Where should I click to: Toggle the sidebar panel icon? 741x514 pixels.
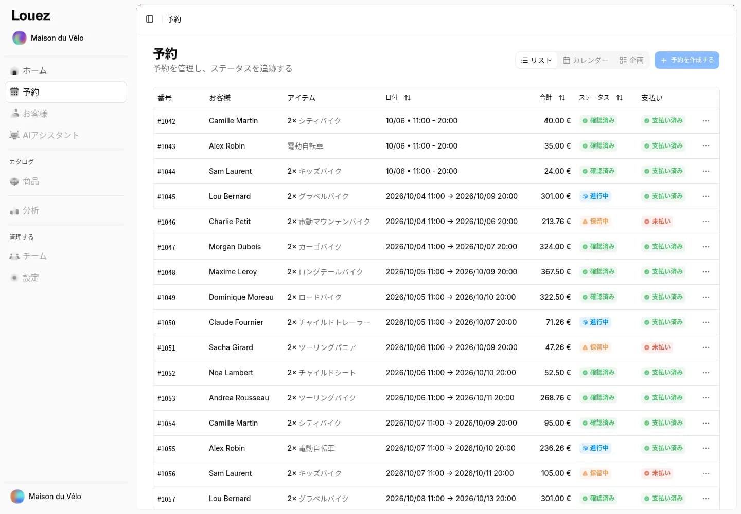tap(150, 19)
